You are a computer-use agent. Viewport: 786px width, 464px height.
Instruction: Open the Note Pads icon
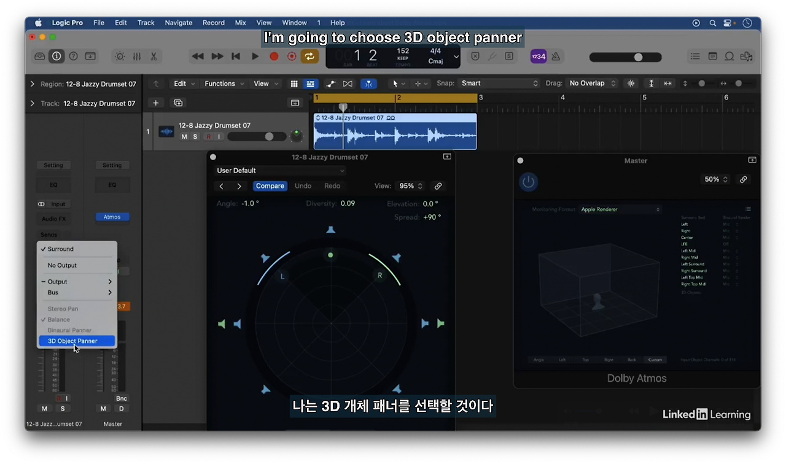(712, 56)
